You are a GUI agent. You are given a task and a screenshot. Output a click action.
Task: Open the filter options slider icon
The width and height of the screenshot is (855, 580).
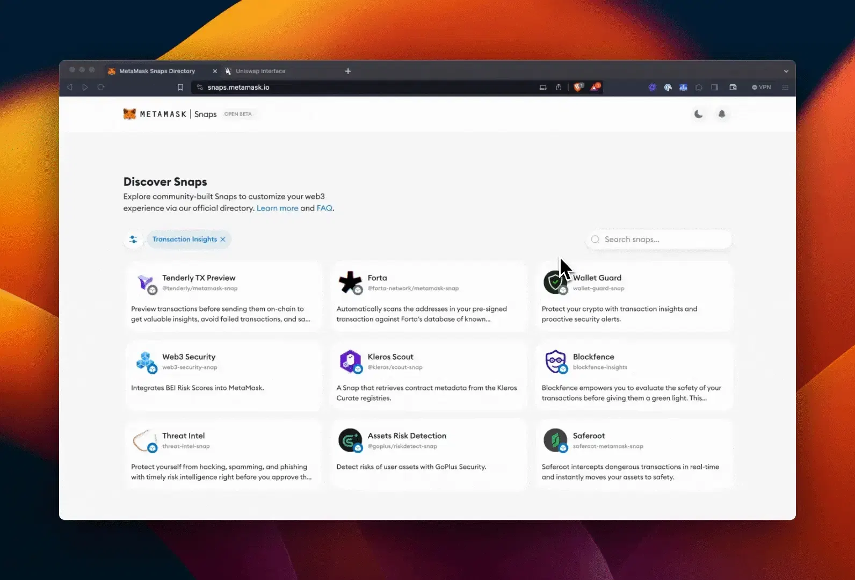pos(133,240)
